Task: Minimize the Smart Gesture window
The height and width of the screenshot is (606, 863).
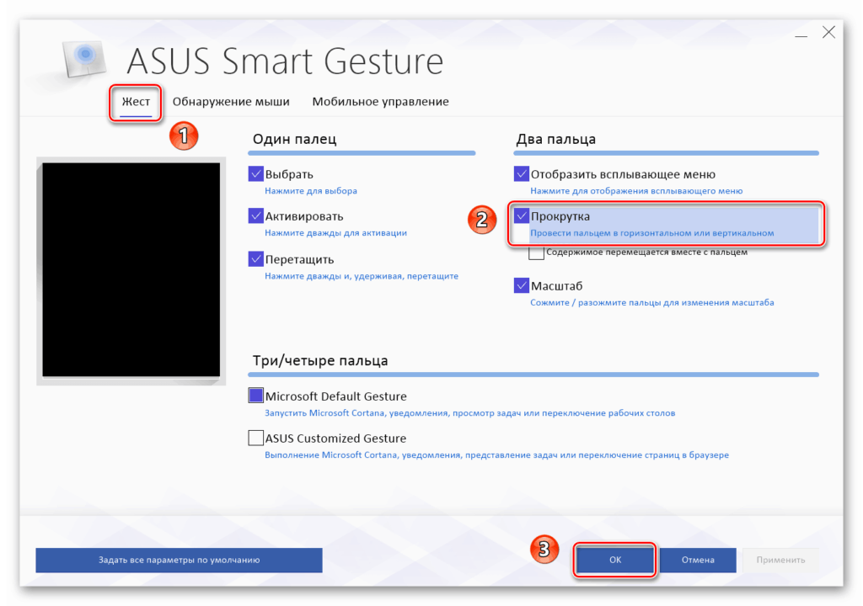Action: (x=801, y=35)
